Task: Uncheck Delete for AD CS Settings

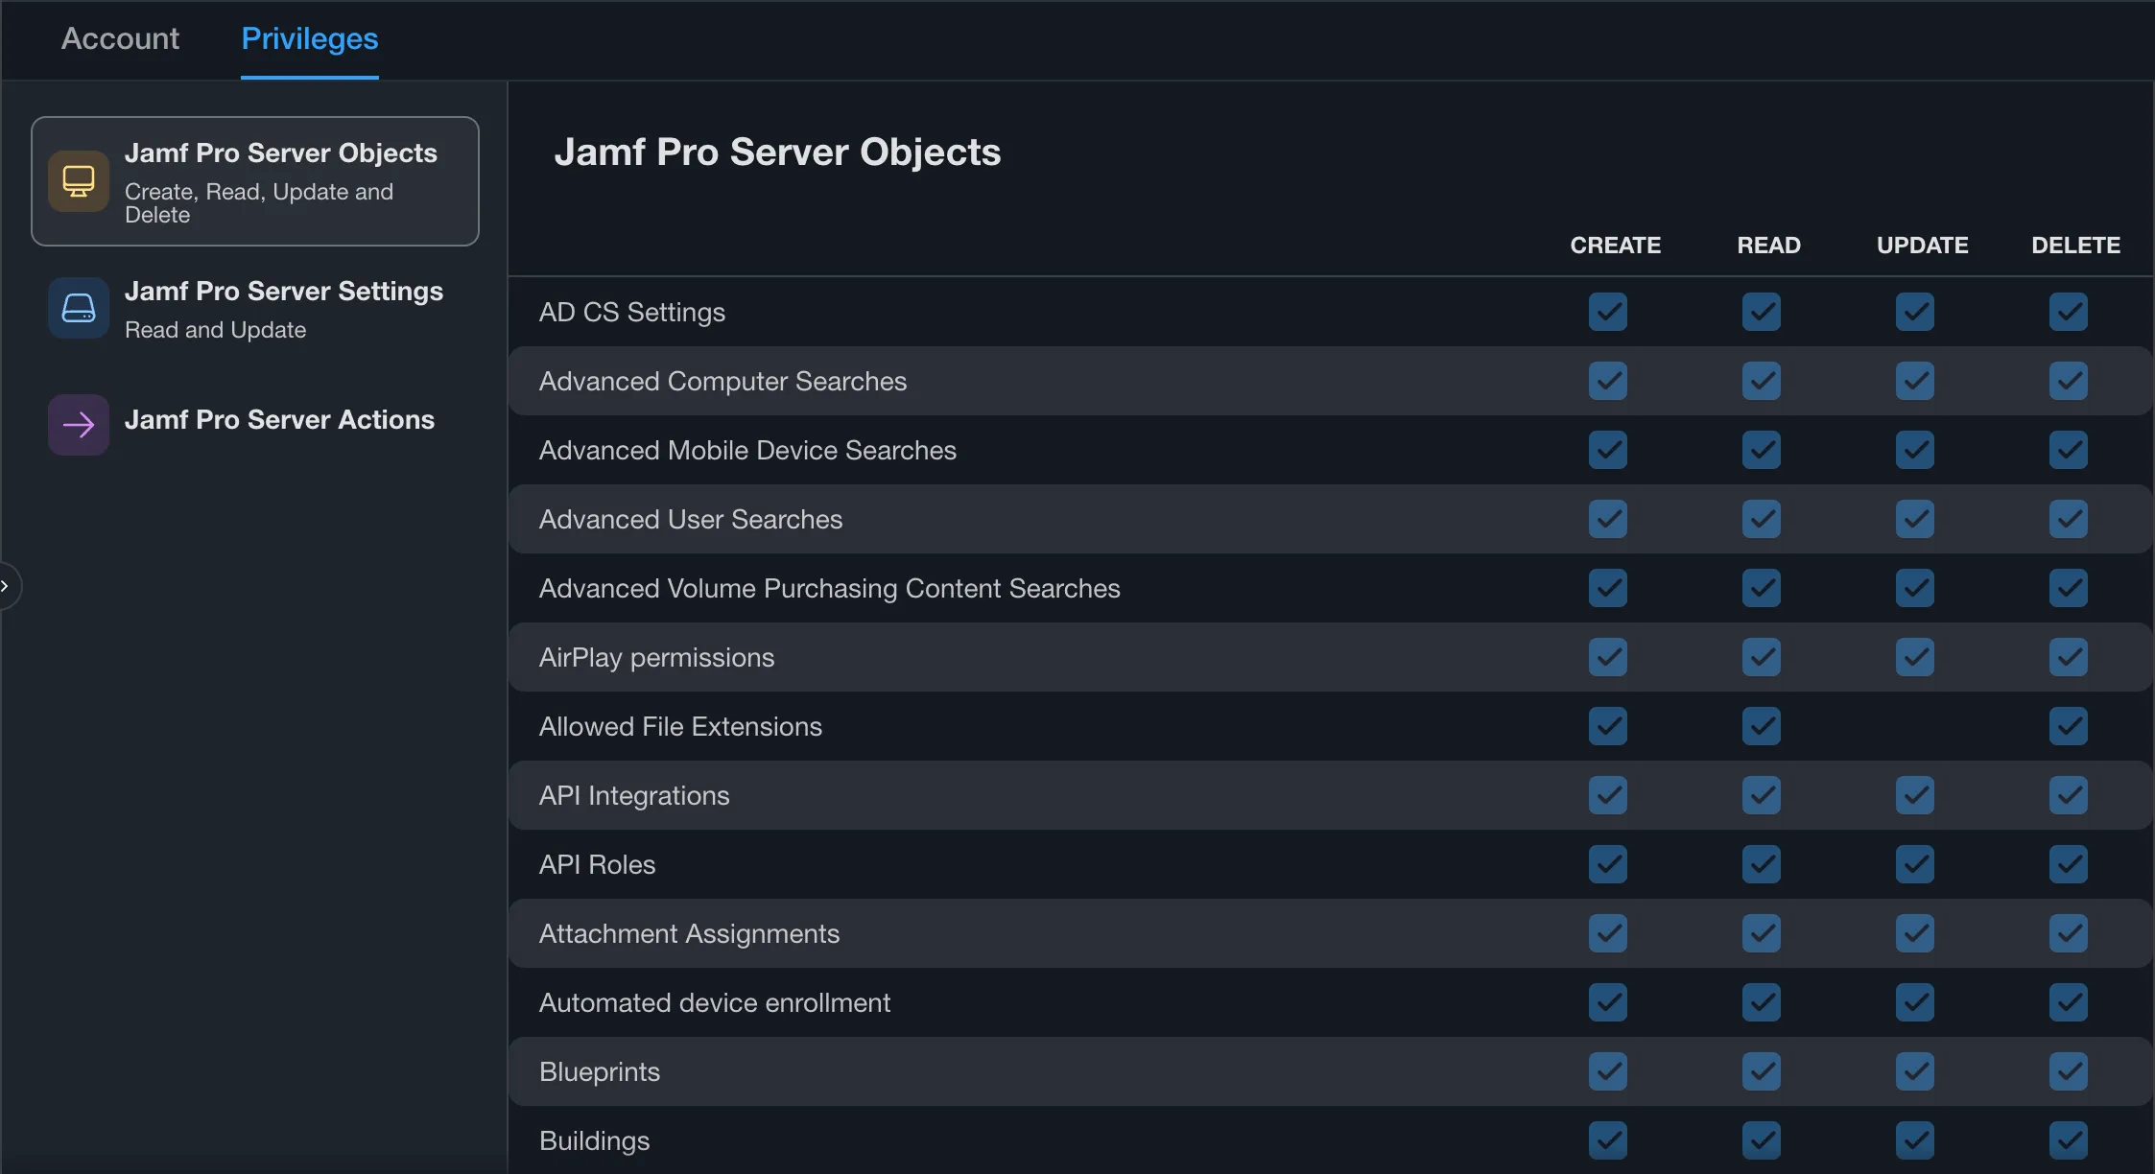Action: pos(2069,312)
